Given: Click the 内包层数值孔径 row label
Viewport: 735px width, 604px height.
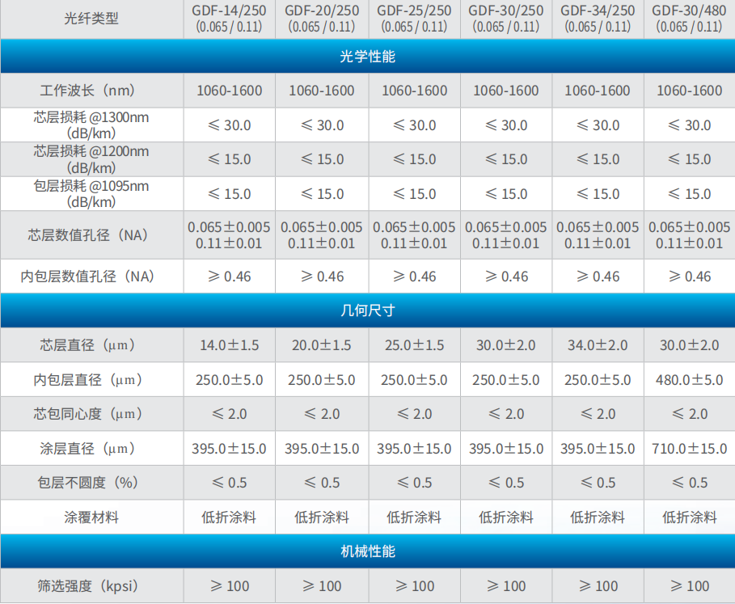Looking at the screenshot, I should 91,276.
